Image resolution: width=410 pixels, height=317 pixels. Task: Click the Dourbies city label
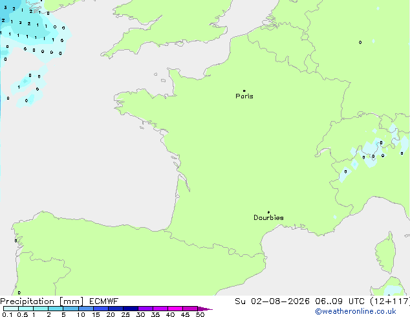click(x=268, y=217)
